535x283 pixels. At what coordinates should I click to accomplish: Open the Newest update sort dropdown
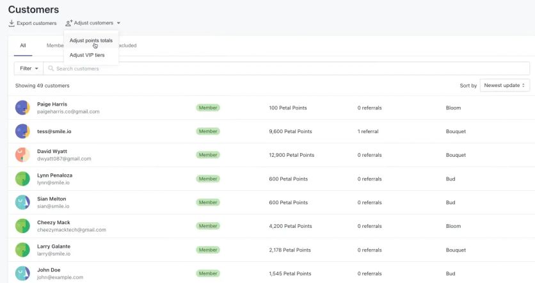[x=505, y=85]
